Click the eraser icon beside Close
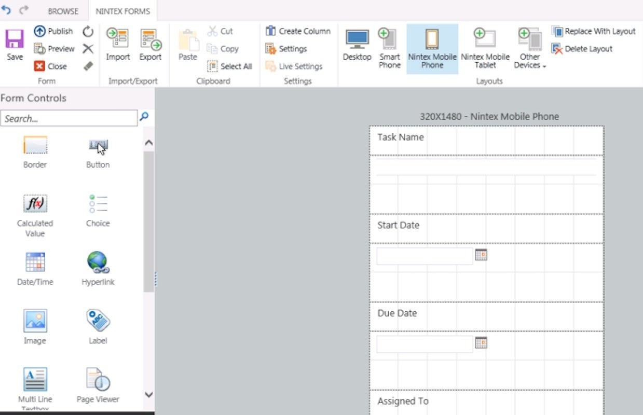The image size is (643, 415). coord(88,66)
